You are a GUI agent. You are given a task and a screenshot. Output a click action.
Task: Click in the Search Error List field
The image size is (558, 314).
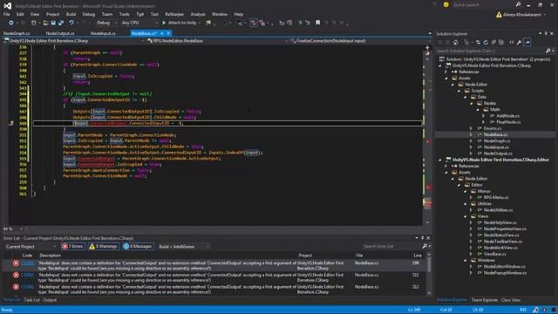(391, 246)
